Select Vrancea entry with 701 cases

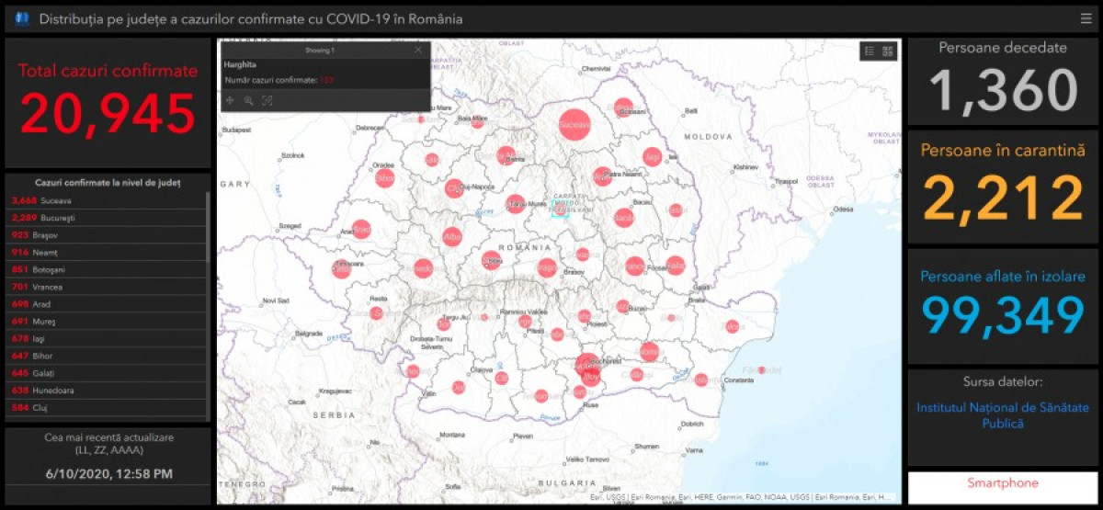tap(108, 287)
